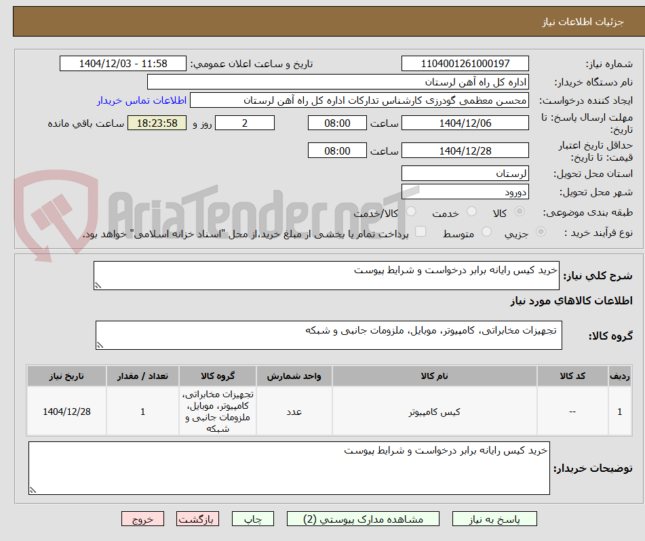The image size is (645, 541).
Task: Click the remaining days field showing 2
Action: point(245,123)
